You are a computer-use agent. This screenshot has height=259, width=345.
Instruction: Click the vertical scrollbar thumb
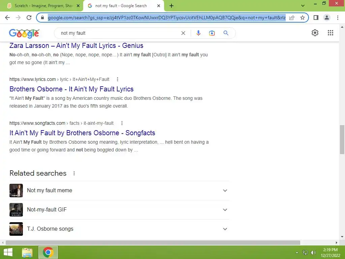coord(342,140)
